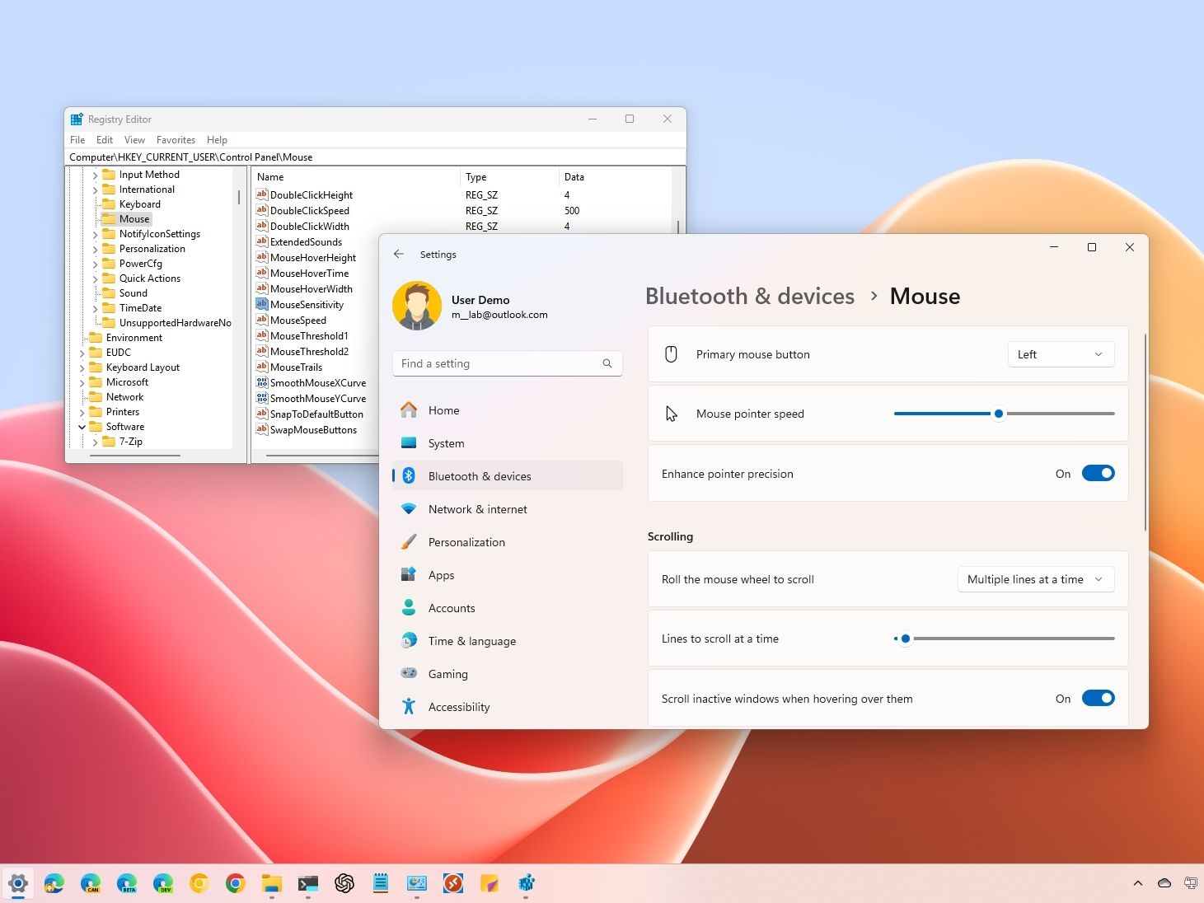This screenshot has height=903, width=1204.
Task: Open the Roll the mouse wheel dropdown
Action: (x=1035, y=579)
